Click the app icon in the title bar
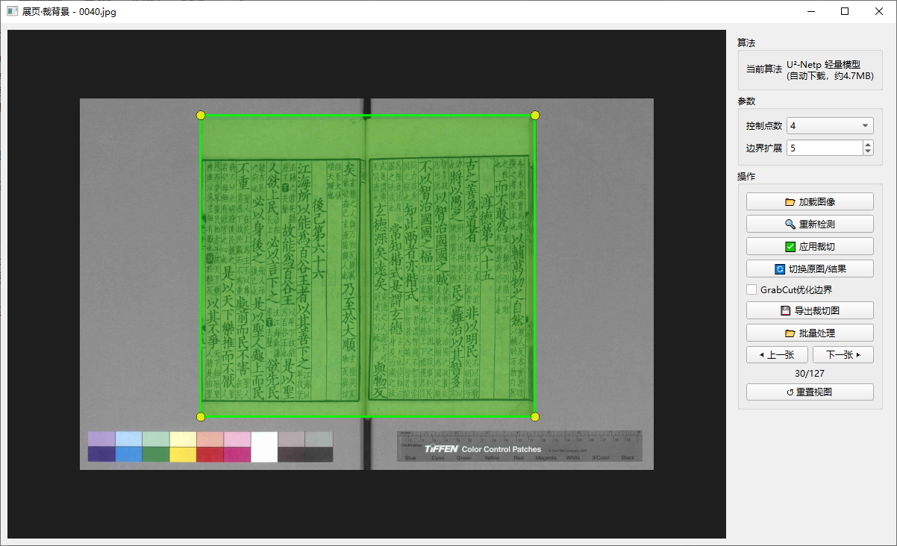 click(12, 11)
